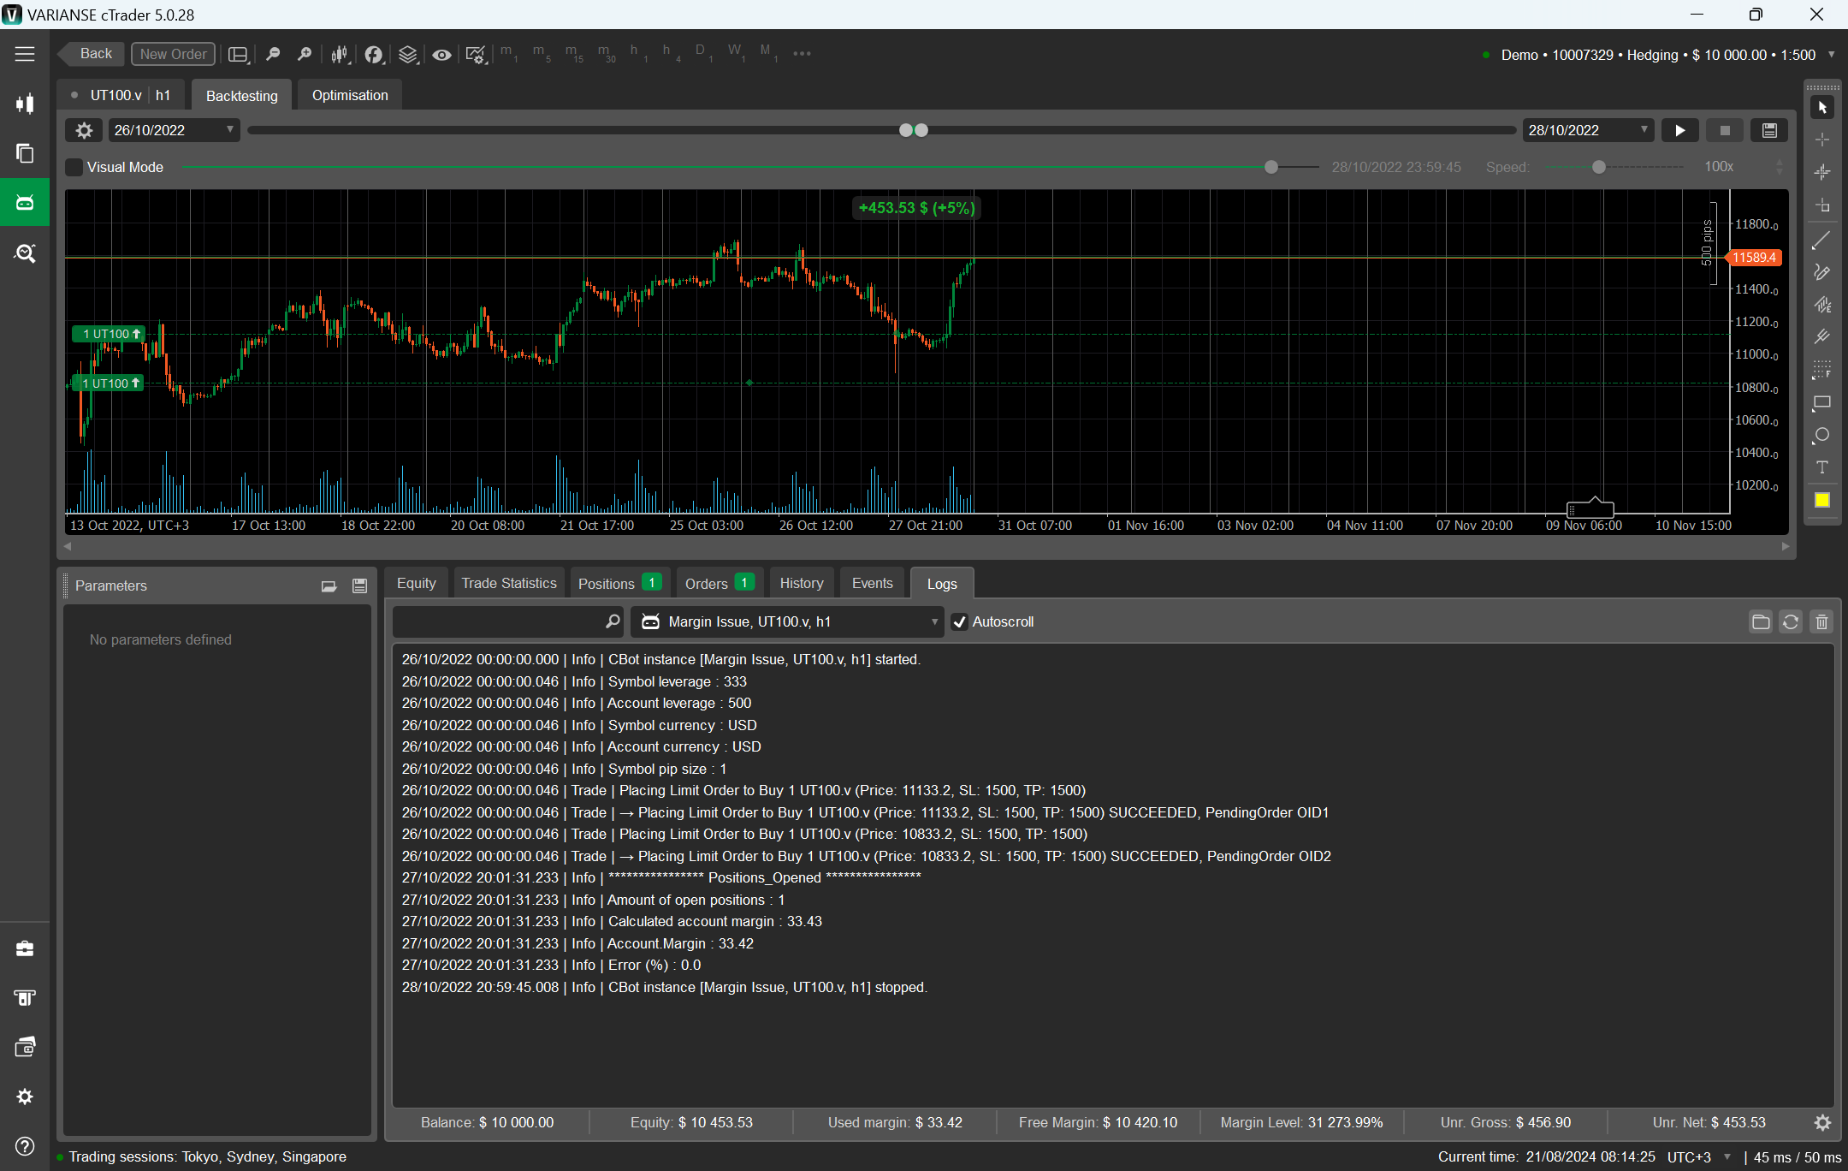
Task: Select the crosshair tool
Action: 1822,140
